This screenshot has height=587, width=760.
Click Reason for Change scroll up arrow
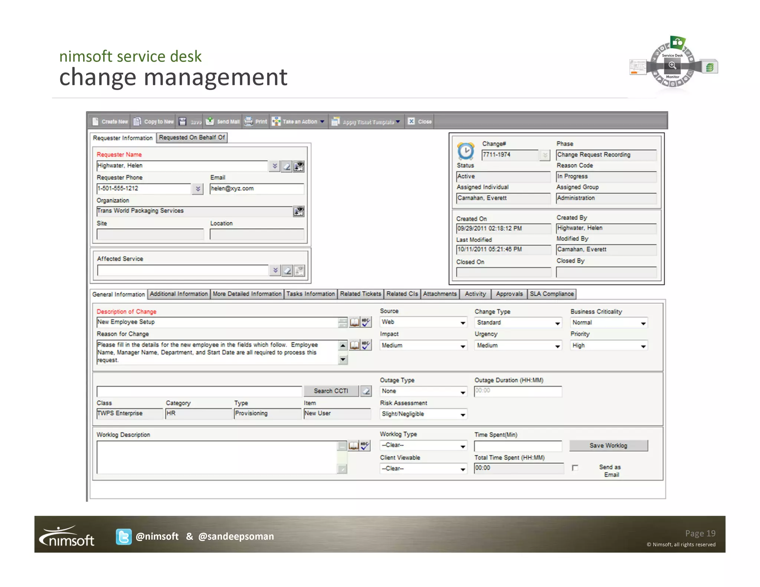[x=343, y=345]
